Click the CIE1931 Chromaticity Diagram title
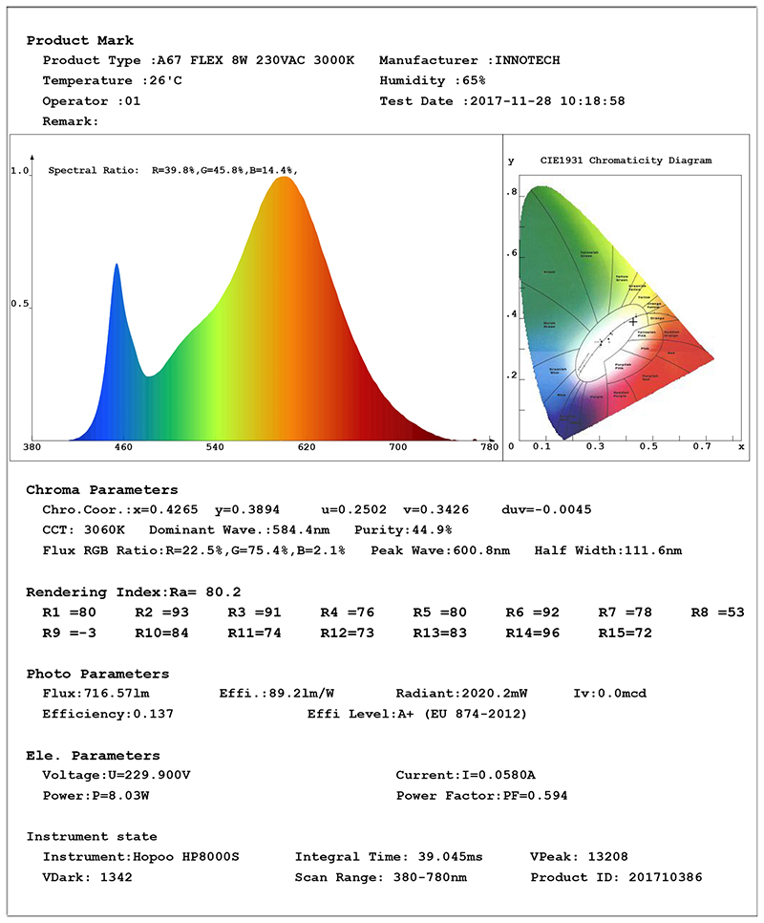This screenshot has height=923, width=764. click(625, 161)
